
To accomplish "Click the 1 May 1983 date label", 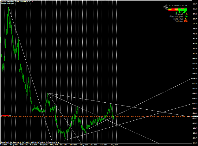I will tap(24, 145).
